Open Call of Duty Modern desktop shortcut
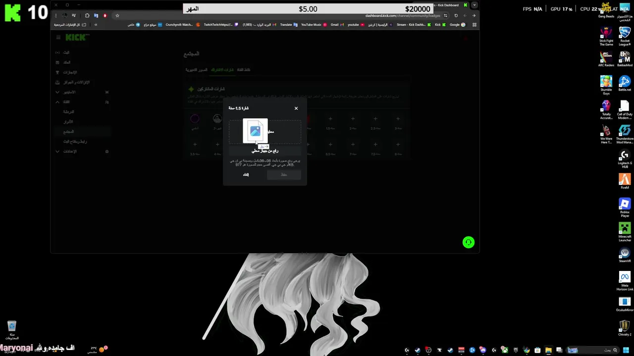 [625, 109]
